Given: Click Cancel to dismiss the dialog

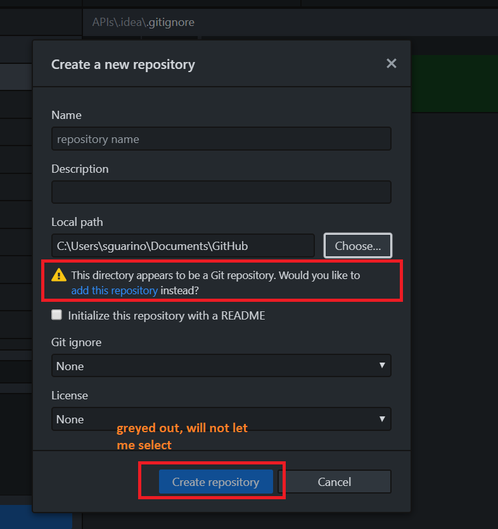Looking at the screenshot, I should click(335, 482).
